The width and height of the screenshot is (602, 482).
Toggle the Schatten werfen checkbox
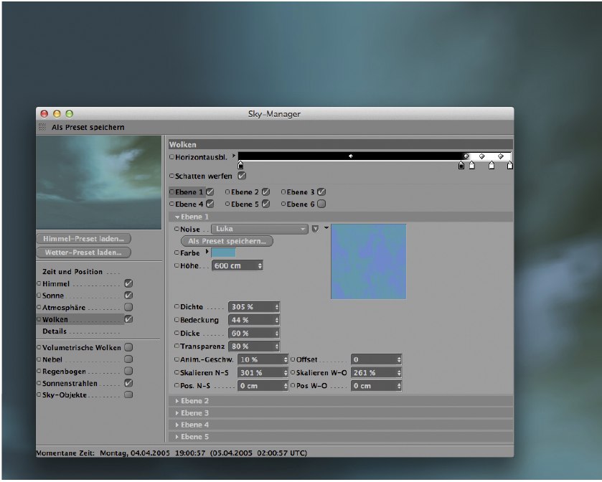tap(242, 176)
